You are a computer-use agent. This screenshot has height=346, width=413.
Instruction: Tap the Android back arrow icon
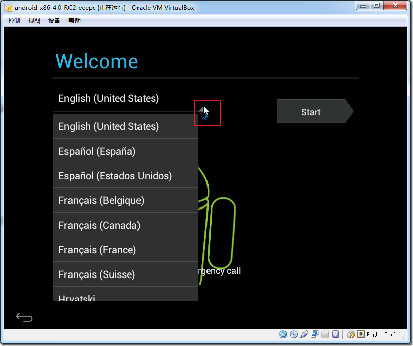click(x=24, y=317)
